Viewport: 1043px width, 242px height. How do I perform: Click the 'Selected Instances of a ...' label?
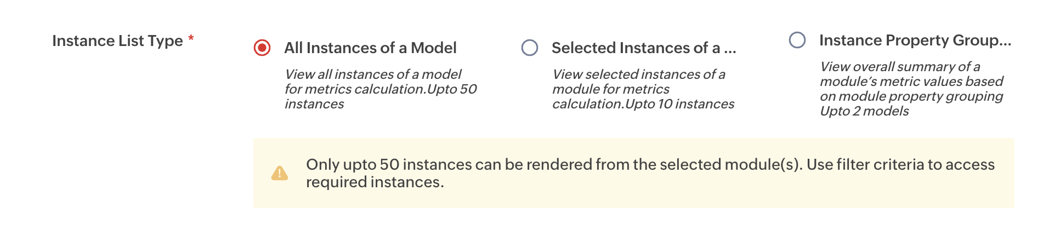coord(636,48)
